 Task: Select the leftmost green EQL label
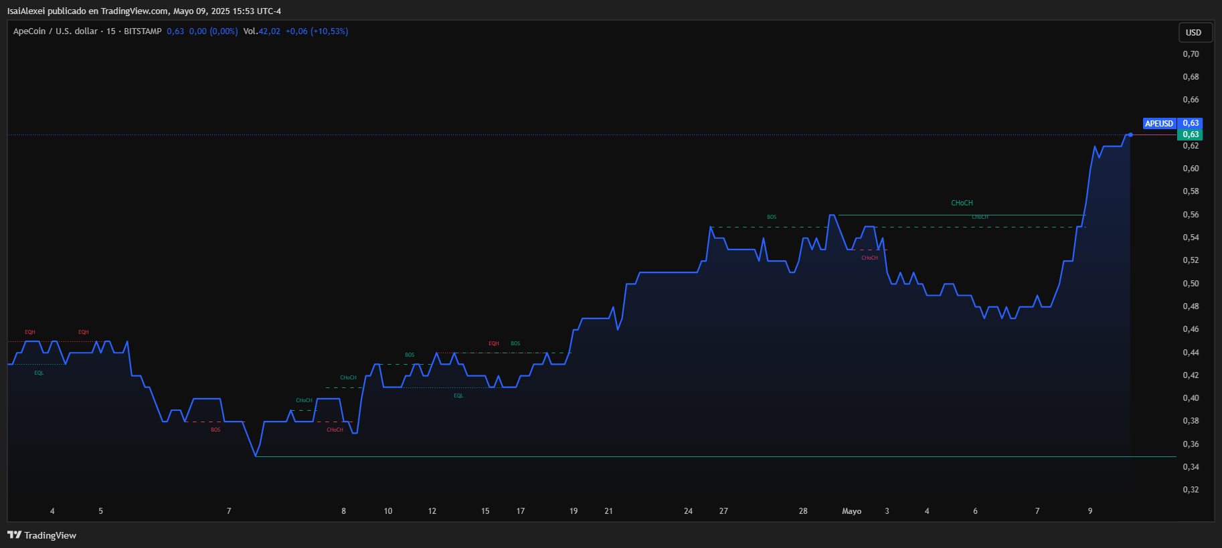pos(39,373)
